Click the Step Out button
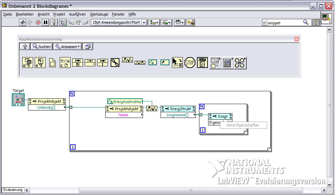 tap(86, 23)
